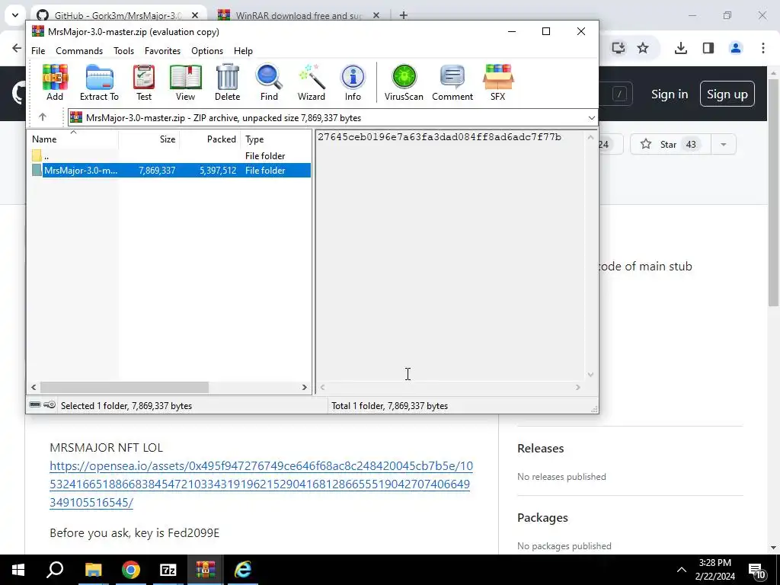Click the Add toolbar icon in WinRAR
The image size is (780, 585).
[55, 82]
